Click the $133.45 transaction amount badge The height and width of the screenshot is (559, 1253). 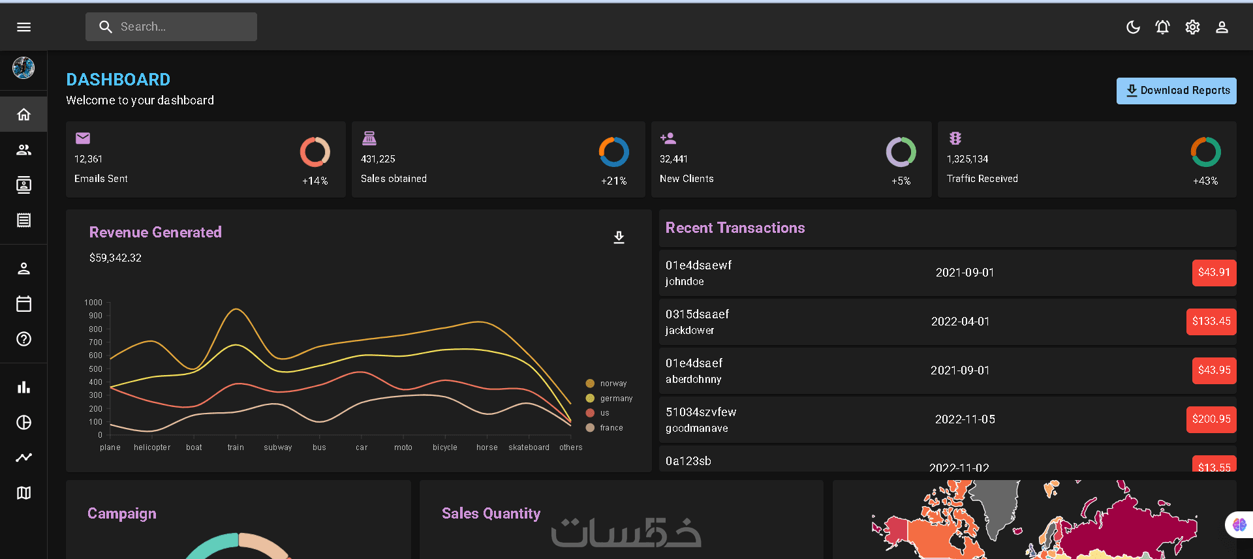tap(1211, 322)
